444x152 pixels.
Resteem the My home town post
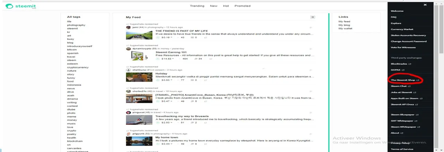coord(205,144)
